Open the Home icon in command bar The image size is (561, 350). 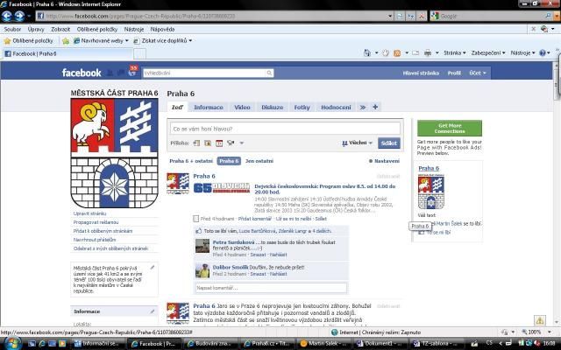(366, 52)
